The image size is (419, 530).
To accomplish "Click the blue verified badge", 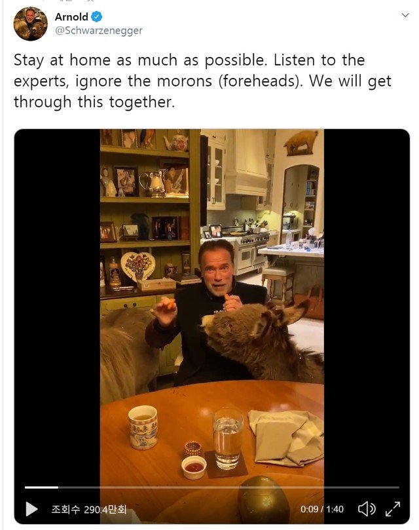I will click(97, 16).
